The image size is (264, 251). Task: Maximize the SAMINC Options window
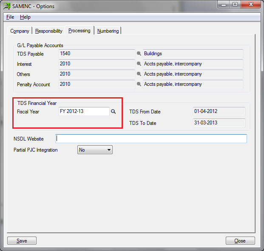pos(235,5)
